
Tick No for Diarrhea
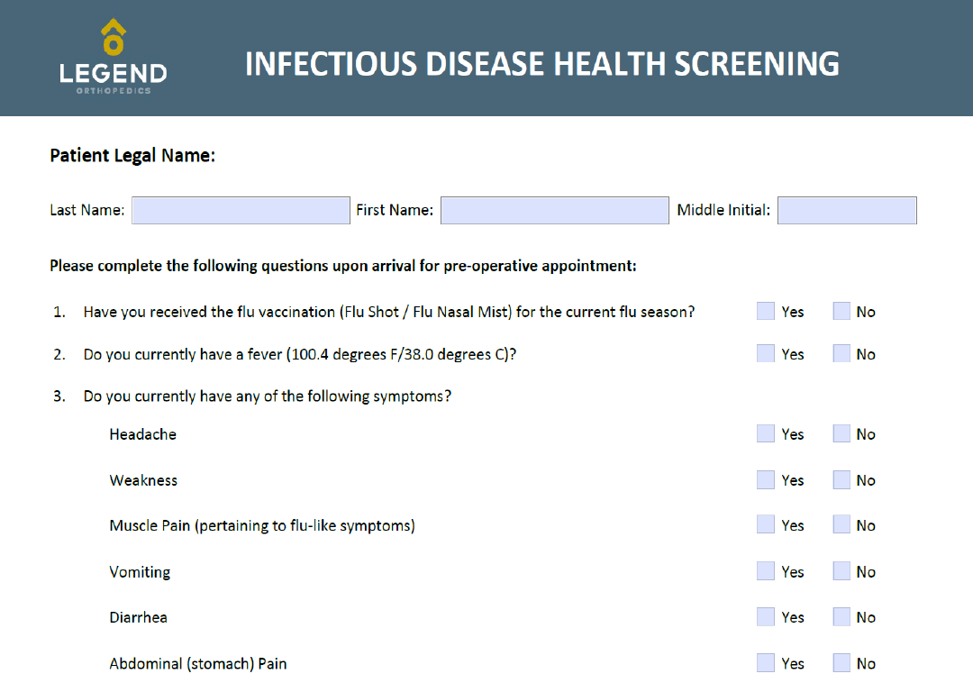[841, 616]
